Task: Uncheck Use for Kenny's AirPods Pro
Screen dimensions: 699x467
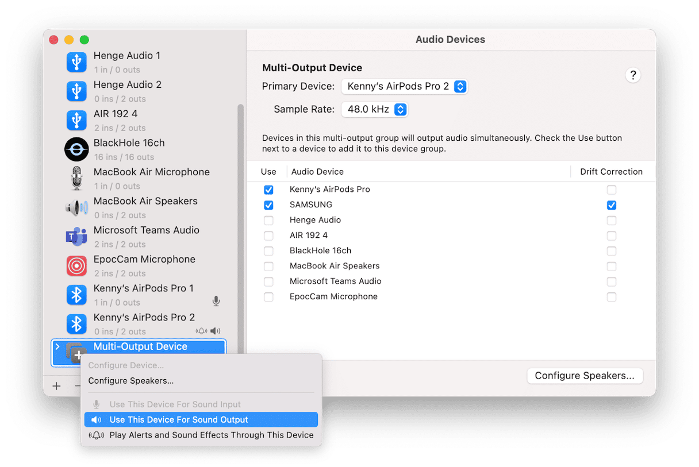Action: [x=268, y=190]
